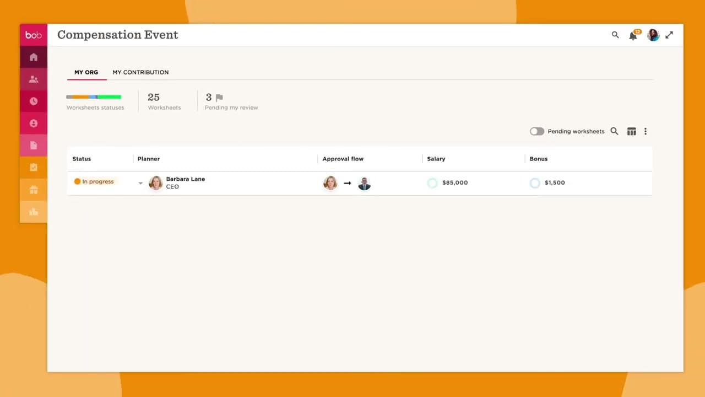This screenshot has height=397, width=705.
Task: Open the Documents icon in the sidebar
Action: (34, 146)
